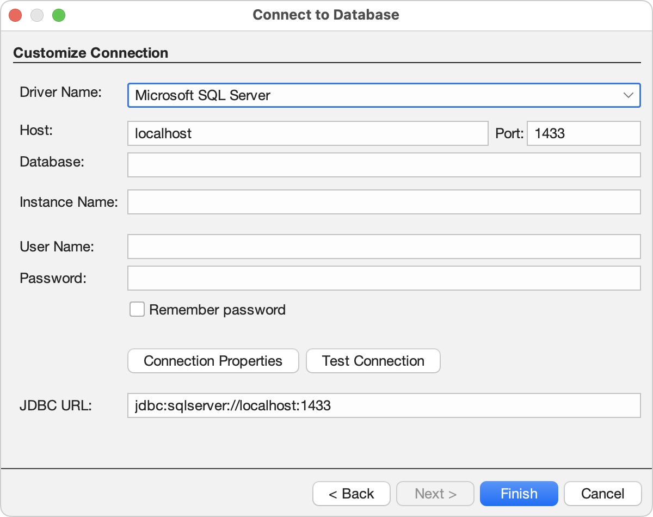Go back with the Back button
The width and height of the screenshot is (653, 517).
[351, 494]
